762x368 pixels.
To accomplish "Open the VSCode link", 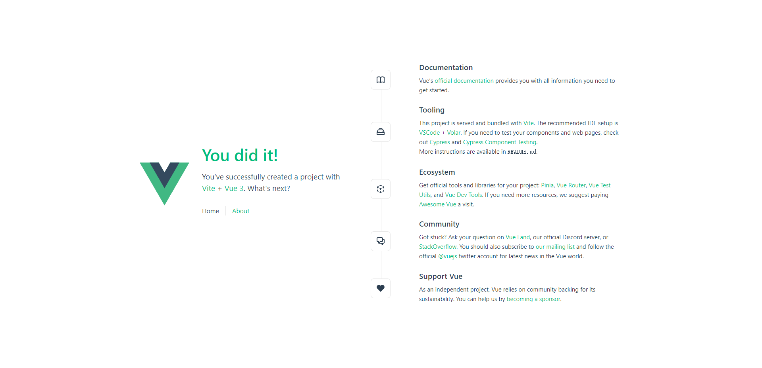I will coord(429,133).
